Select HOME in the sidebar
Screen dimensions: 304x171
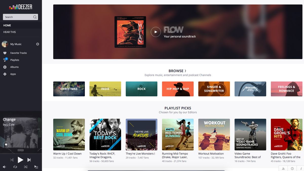(7, 25)
